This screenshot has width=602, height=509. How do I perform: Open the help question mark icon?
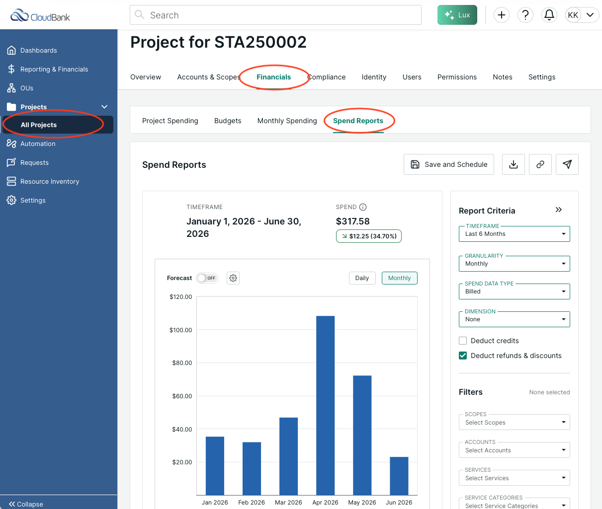click(x=525, y=15)
